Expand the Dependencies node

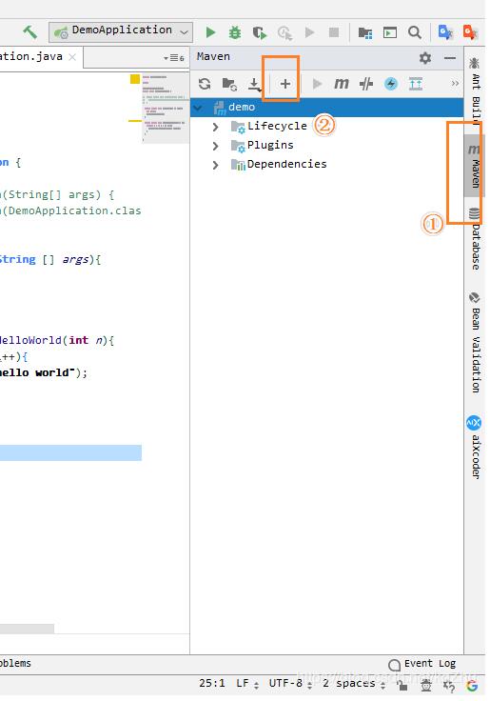click(215, 165)
